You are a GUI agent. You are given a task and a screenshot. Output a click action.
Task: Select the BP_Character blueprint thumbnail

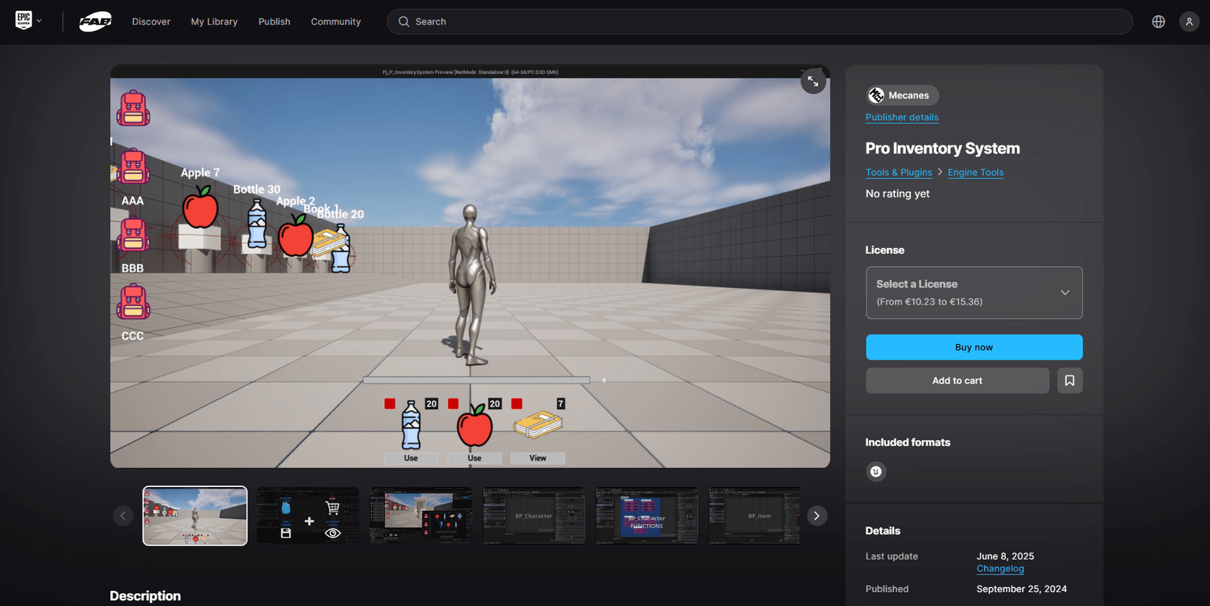533,515
